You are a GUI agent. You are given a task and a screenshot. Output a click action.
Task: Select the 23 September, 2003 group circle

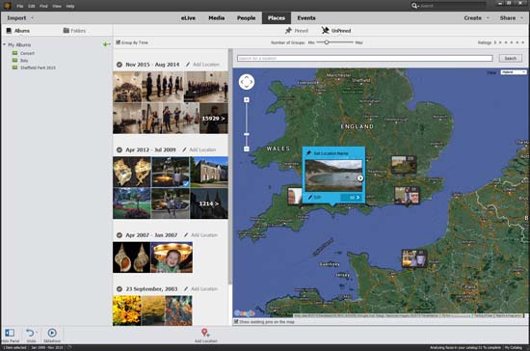119,288
